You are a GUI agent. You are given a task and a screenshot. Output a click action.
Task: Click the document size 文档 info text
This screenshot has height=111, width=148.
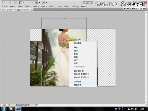(23, 105)
